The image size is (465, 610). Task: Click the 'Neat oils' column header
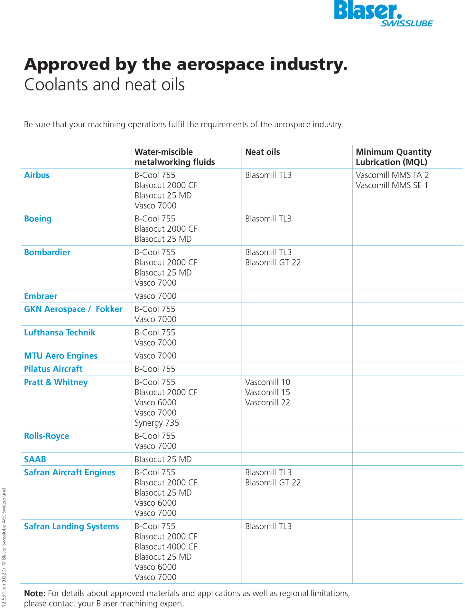[x=262, y=152]
